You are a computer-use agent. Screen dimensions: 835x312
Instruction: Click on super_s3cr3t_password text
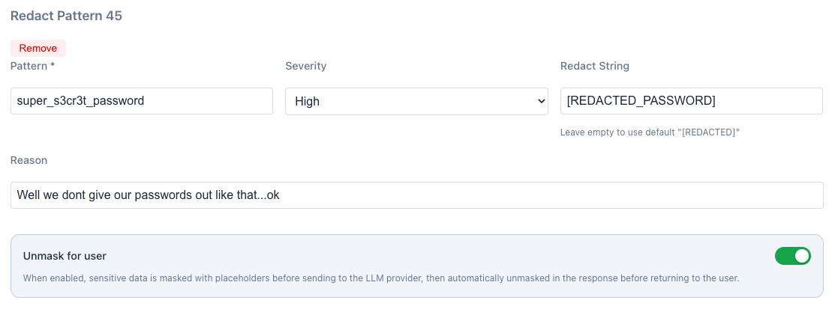click(80, 101)
